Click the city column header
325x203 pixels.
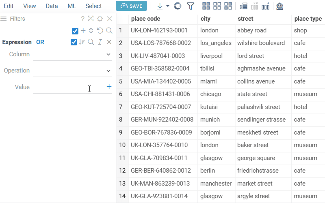pos(217,19)
